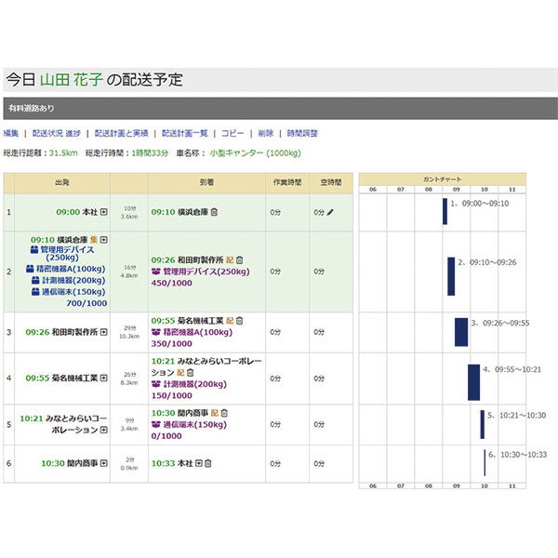Click package icon beside blue 計測機器(200kg)
Image resolution: width=558 pixels, height=558 pixels.
pos(35,281)
